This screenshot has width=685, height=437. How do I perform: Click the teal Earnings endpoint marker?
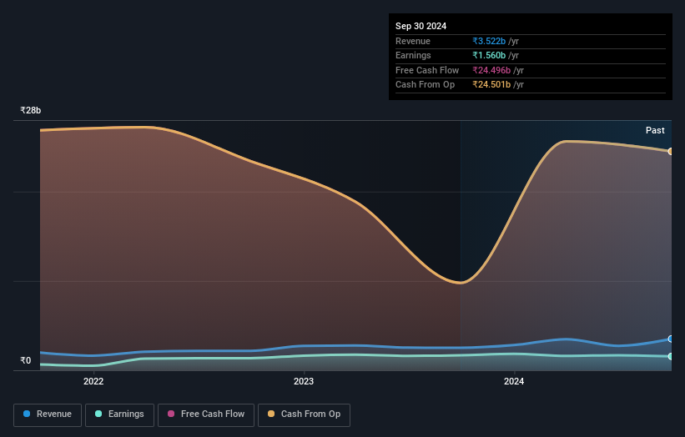(671, 357)
